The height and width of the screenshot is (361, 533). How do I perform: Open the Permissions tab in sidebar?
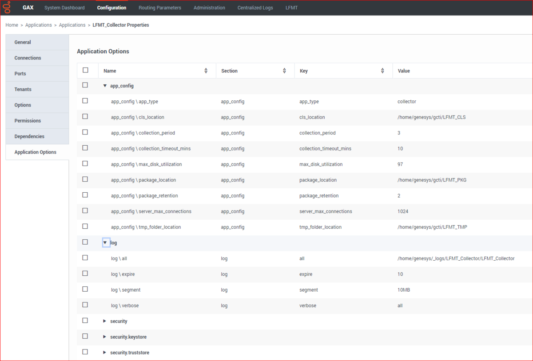(28, 121)
